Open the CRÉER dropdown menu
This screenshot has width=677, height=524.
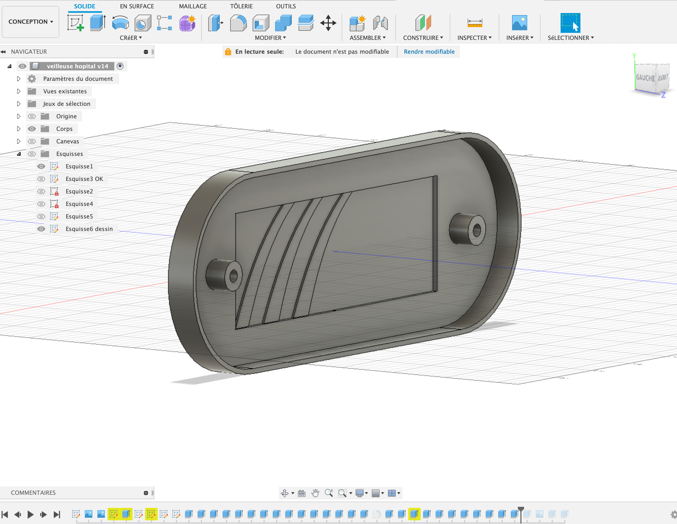click(131, 38)
